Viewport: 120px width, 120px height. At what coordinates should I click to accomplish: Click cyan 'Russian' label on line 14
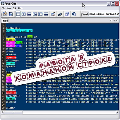click(x=10, y=63)
